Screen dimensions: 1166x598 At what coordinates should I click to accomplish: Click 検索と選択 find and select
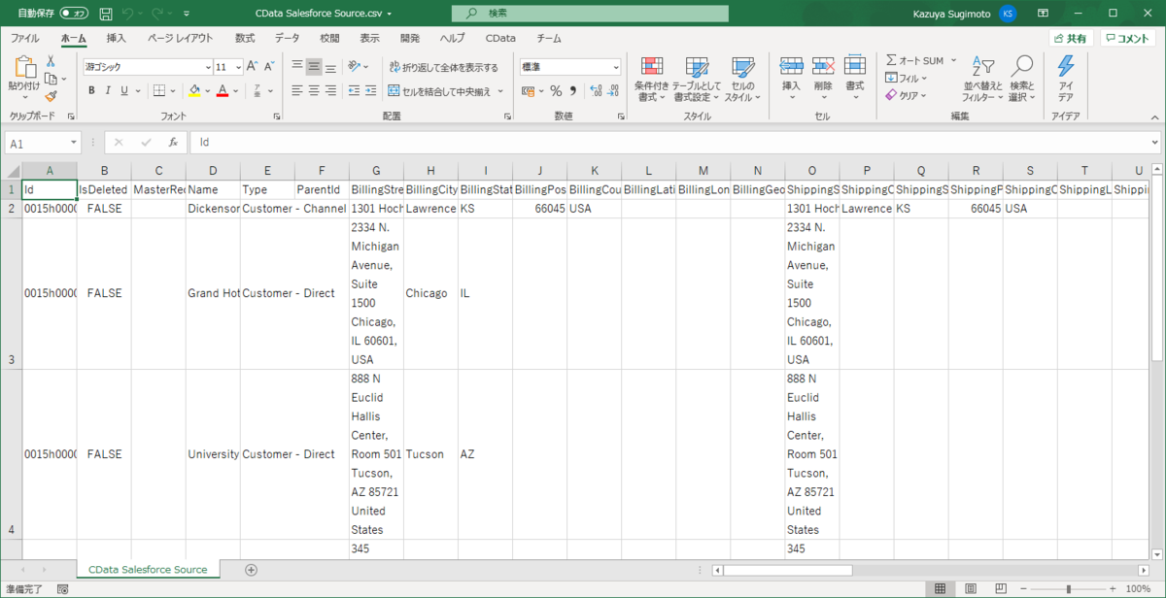pyautogui.click(x=1021, y=79)
